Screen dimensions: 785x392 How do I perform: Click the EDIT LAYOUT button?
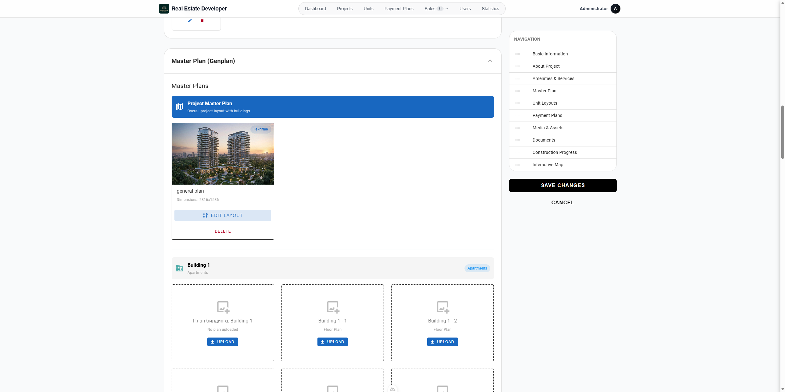[223, 215]
